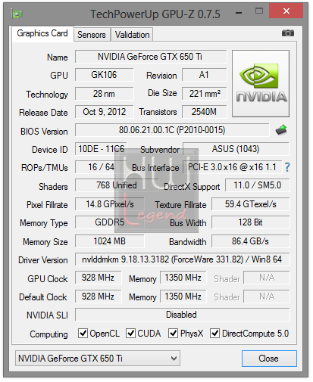This screenshot has width=313, height=382.
Task: Open the graphics card selection dropdown
Action: 98,358
